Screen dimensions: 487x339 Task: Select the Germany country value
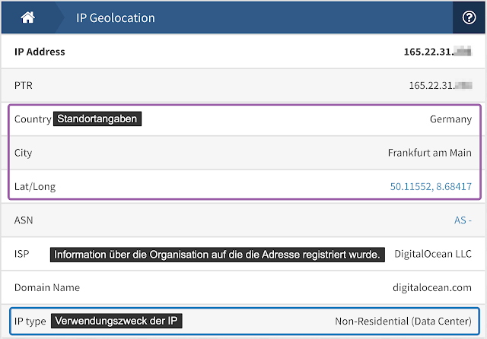coord(450,119)
